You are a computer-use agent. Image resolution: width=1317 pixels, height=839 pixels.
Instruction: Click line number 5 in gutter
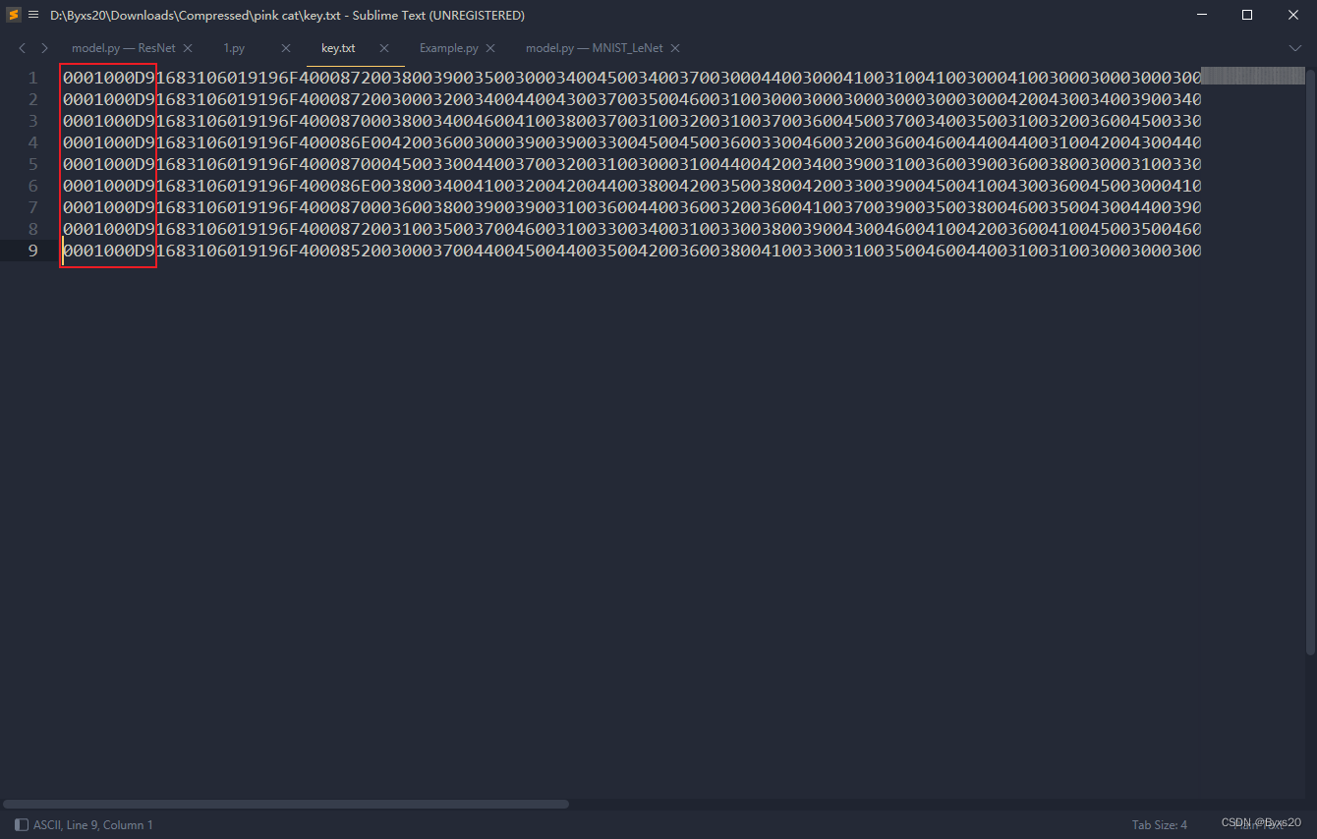point(32,165)
